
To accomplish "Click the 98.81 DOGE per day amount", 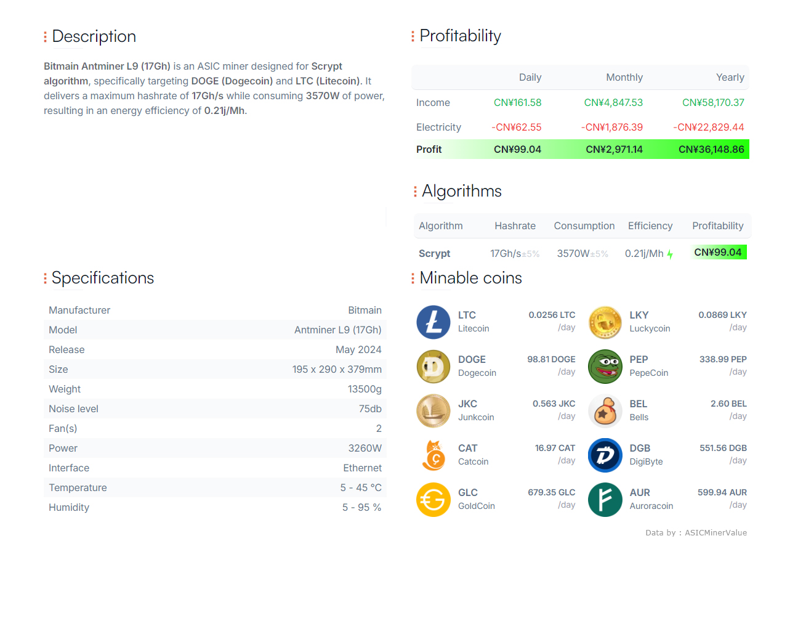I will click(551, 359).
